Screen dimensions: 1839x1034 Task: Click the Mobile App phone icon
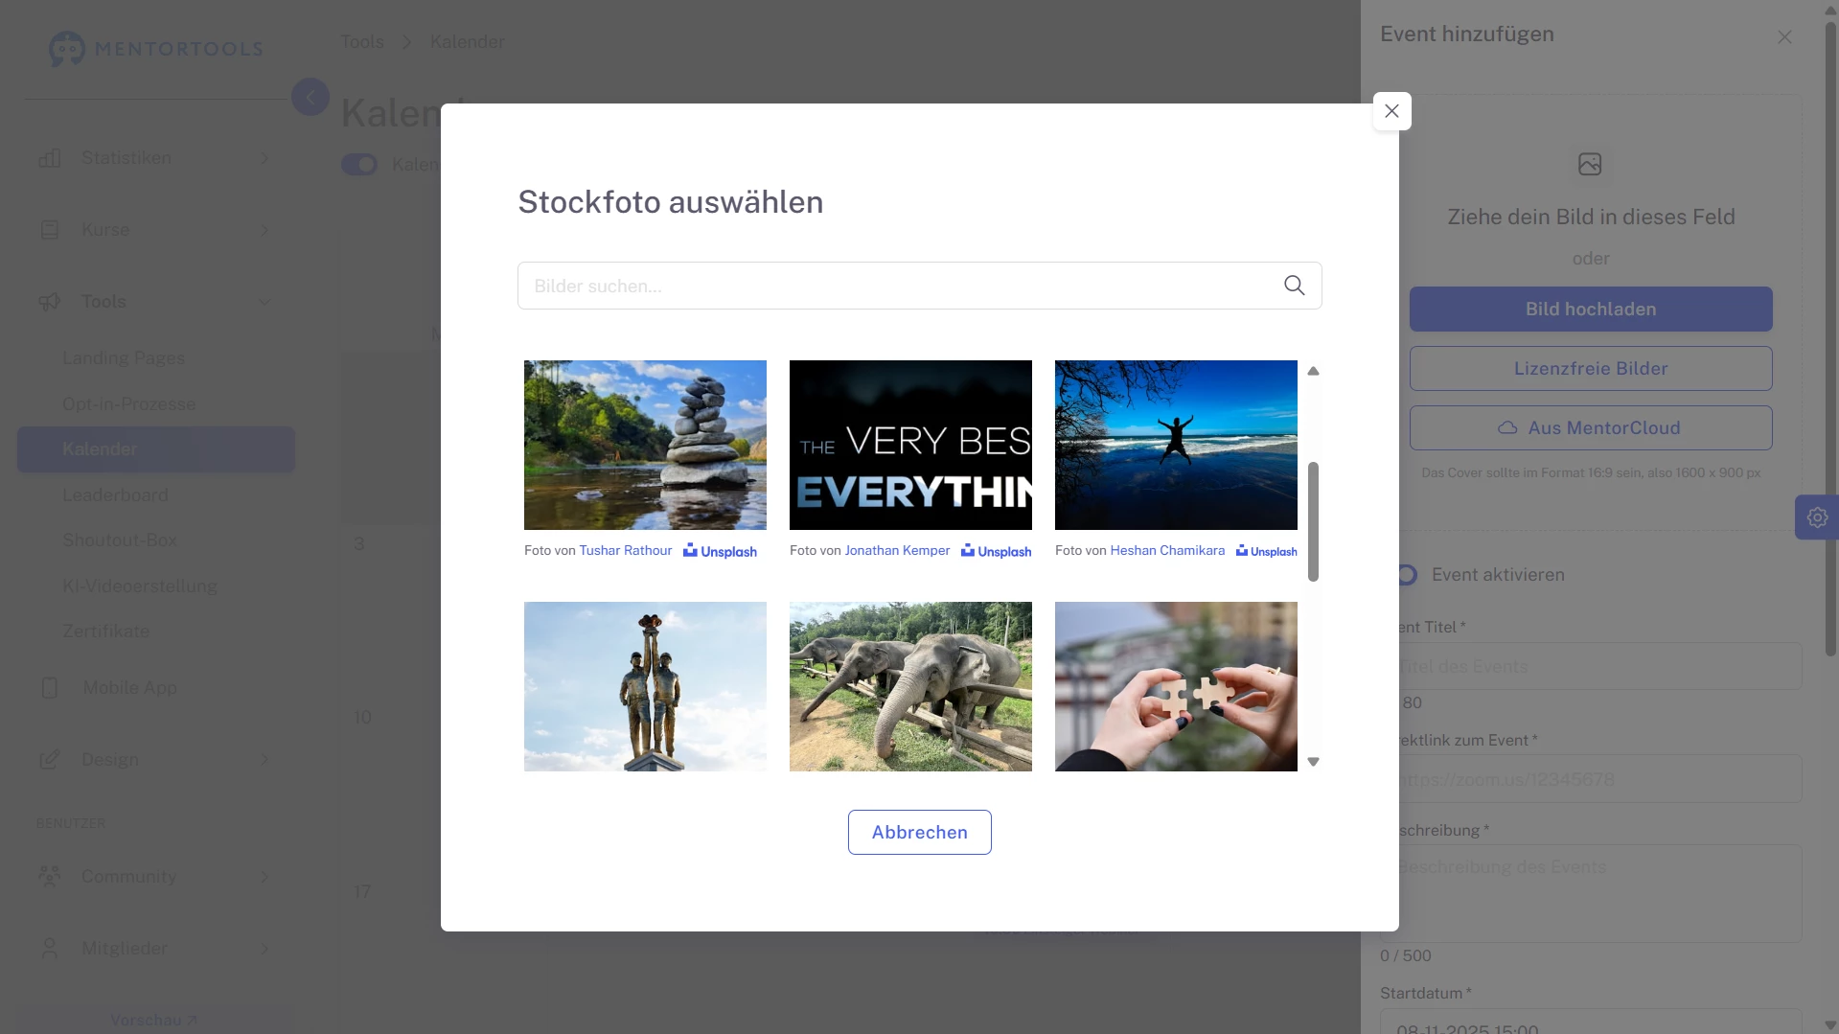click(50, 688)
